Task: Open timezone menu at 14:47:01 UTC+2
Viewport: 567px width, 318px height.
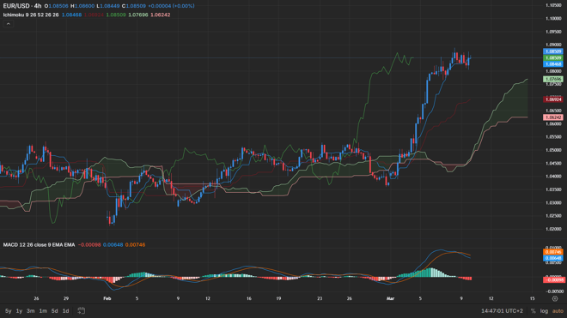Action: pyautogui.click(x=502, y=311)
